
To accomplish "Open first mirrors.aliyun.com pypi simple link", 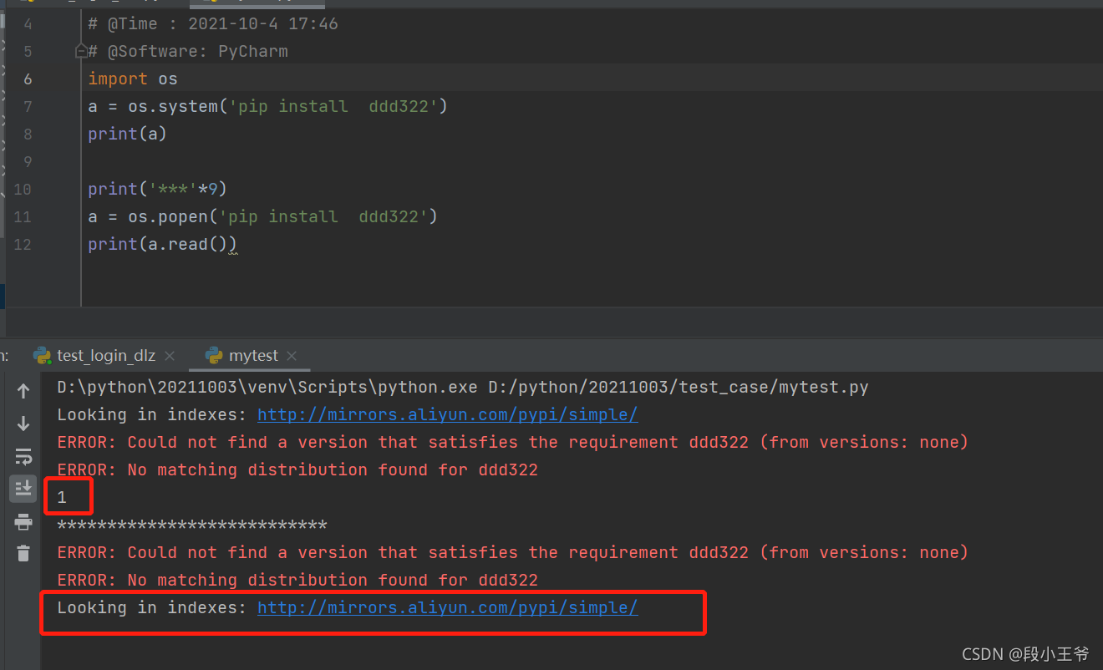I will click(447, 415).
